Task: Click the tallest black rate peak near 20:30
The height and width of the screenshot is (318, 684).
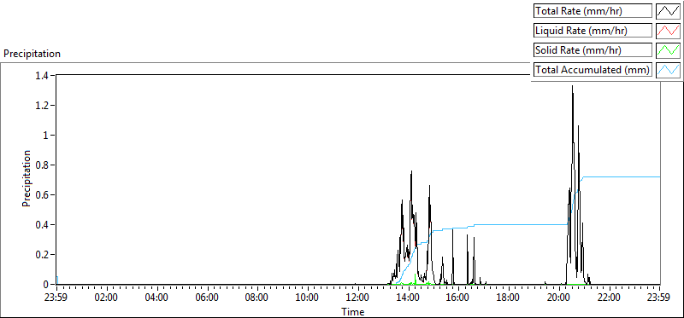Action: click(x=572, y=87)
